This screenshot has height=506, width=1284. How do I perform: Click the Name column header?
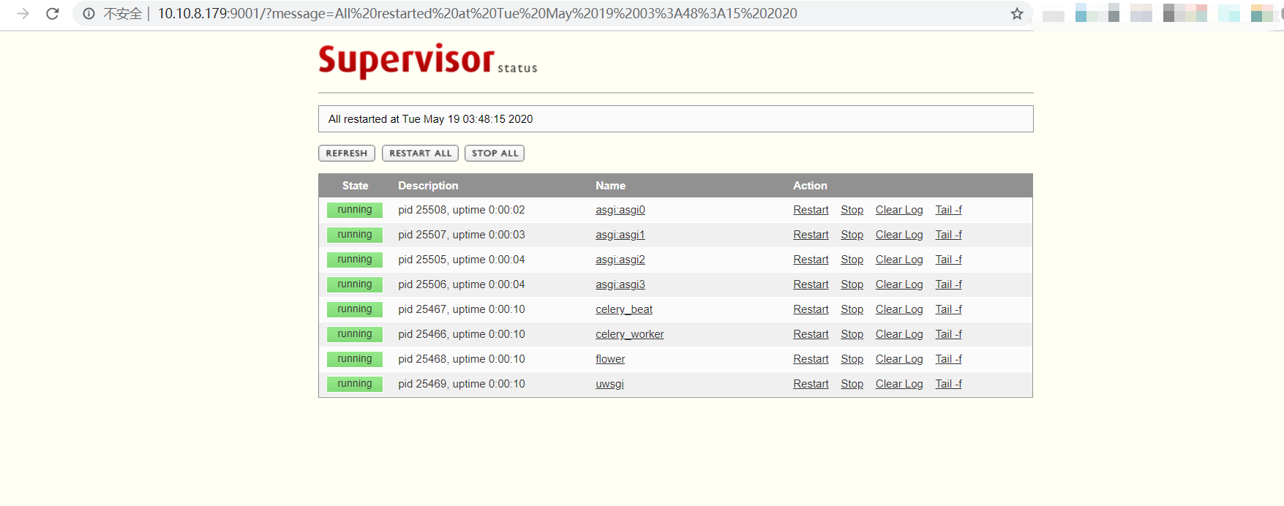point(610,186)
